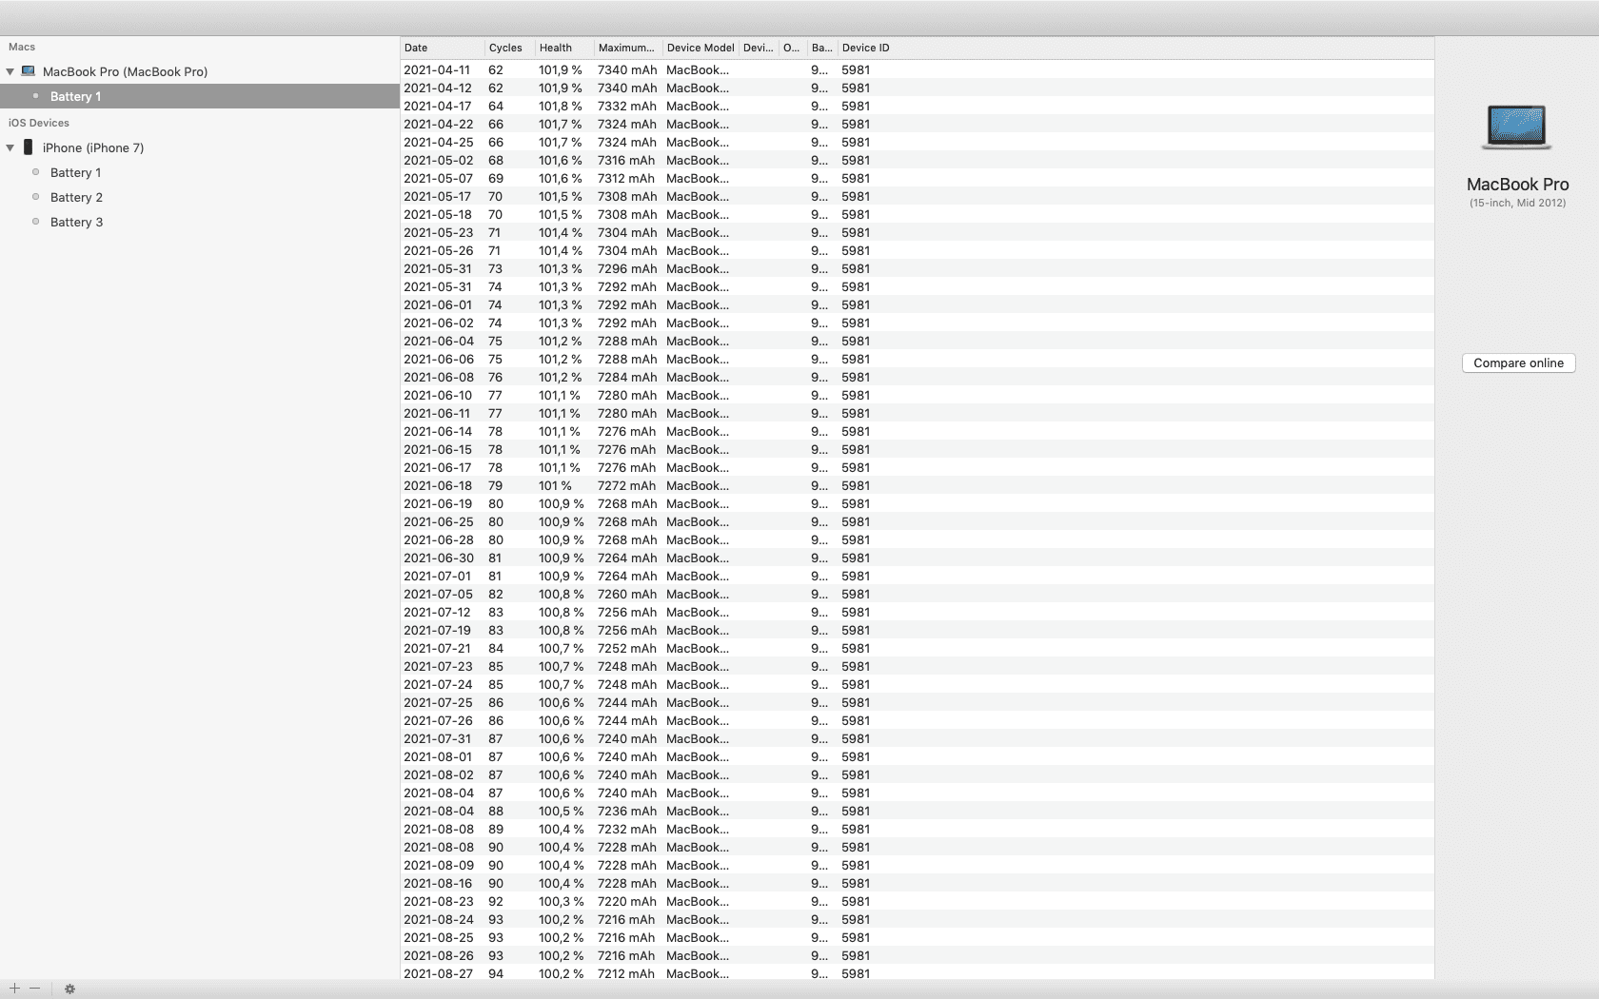This screenshot has height=999, width=1599.
Task: Click the 7272 mAh capacity cell
Action: point(626,485)
